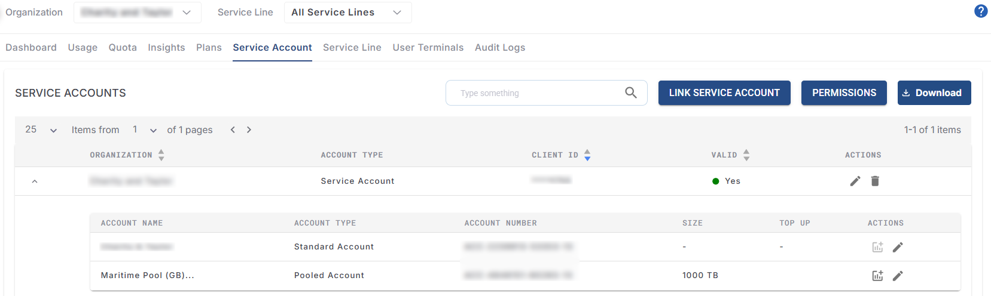This screenshot has width=991, height=296.
Task: Sort table by Client ID column
Action: point(587,155)
